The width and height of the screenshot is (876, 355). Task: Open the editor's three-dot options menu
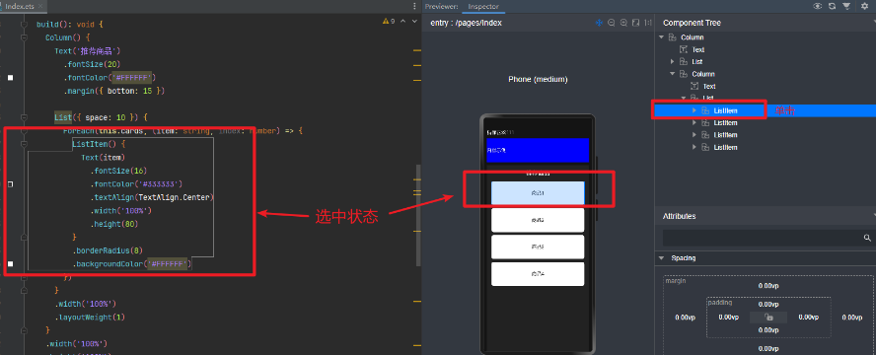414,6
